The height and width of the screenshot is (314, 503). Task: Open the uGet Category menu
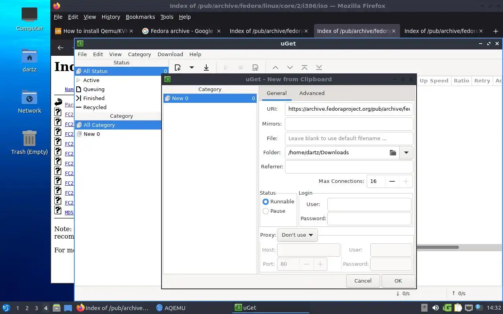click(140, 55)
